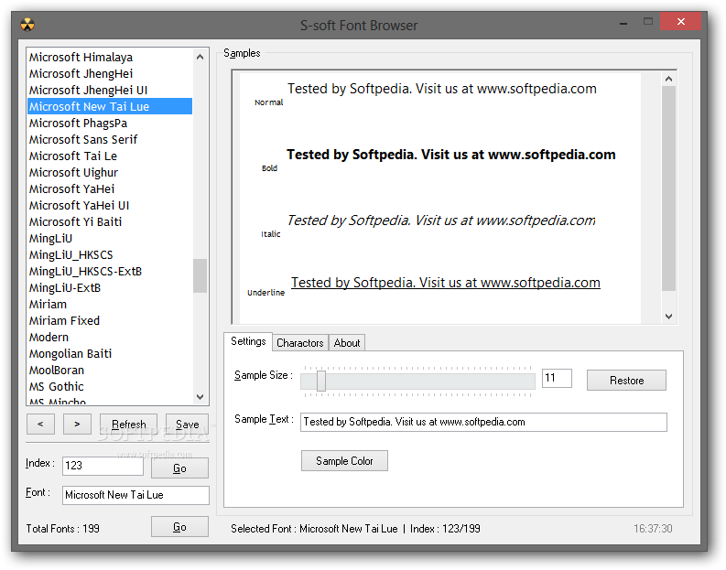Click the samples panel scrollbar thumb

pyautogui.click(x=668, y=188)
